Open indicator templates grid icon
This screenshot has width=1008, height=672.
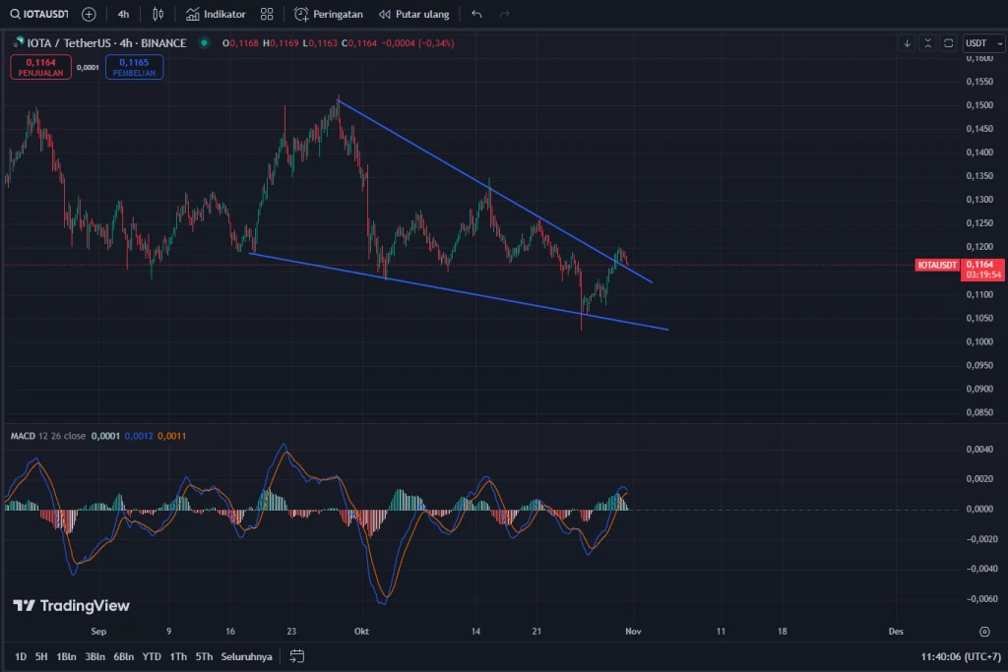(x=267, y=14)
